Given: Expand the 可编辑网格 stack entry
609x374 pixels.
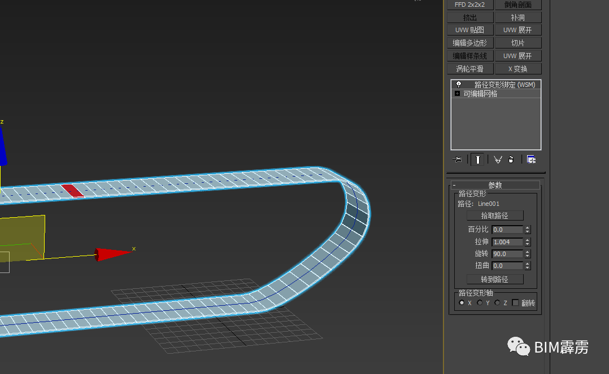Looking at the screenshot, I should point(458,94).
